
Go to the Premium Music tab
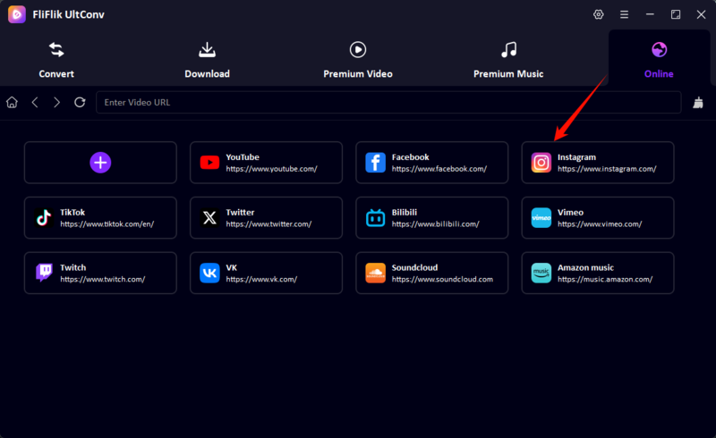[x=508, y=60]
